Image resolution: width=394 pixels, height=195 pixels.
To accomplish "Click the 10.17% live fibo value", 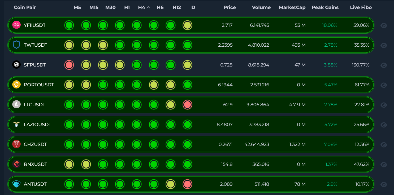I will [x=362, y=184].
